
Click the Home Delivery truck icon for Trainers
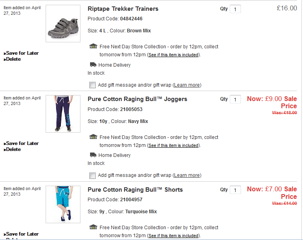point(93,65)
